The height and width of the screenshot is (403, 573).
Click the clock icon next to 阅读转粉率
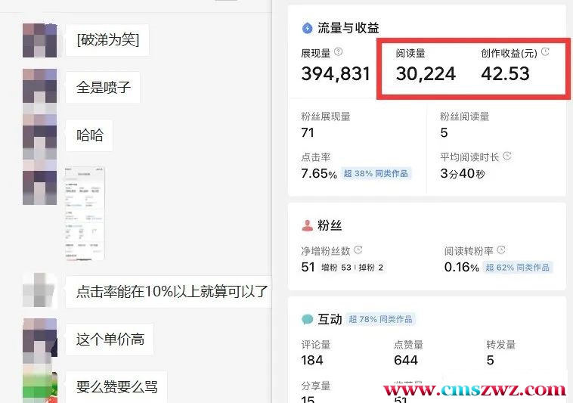(501, 250)
